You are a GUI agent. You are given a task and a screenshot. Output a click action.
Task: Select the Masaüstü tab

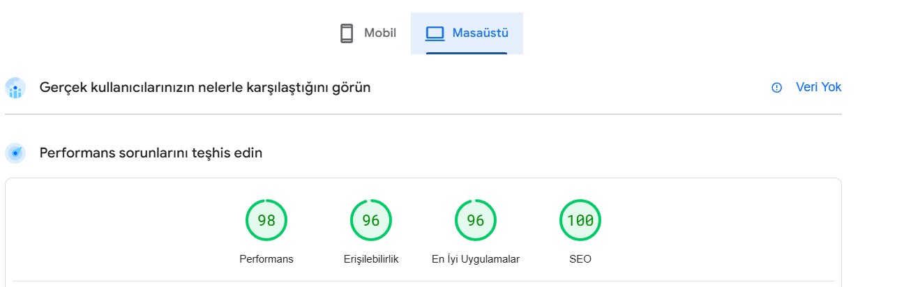[467, 33]
